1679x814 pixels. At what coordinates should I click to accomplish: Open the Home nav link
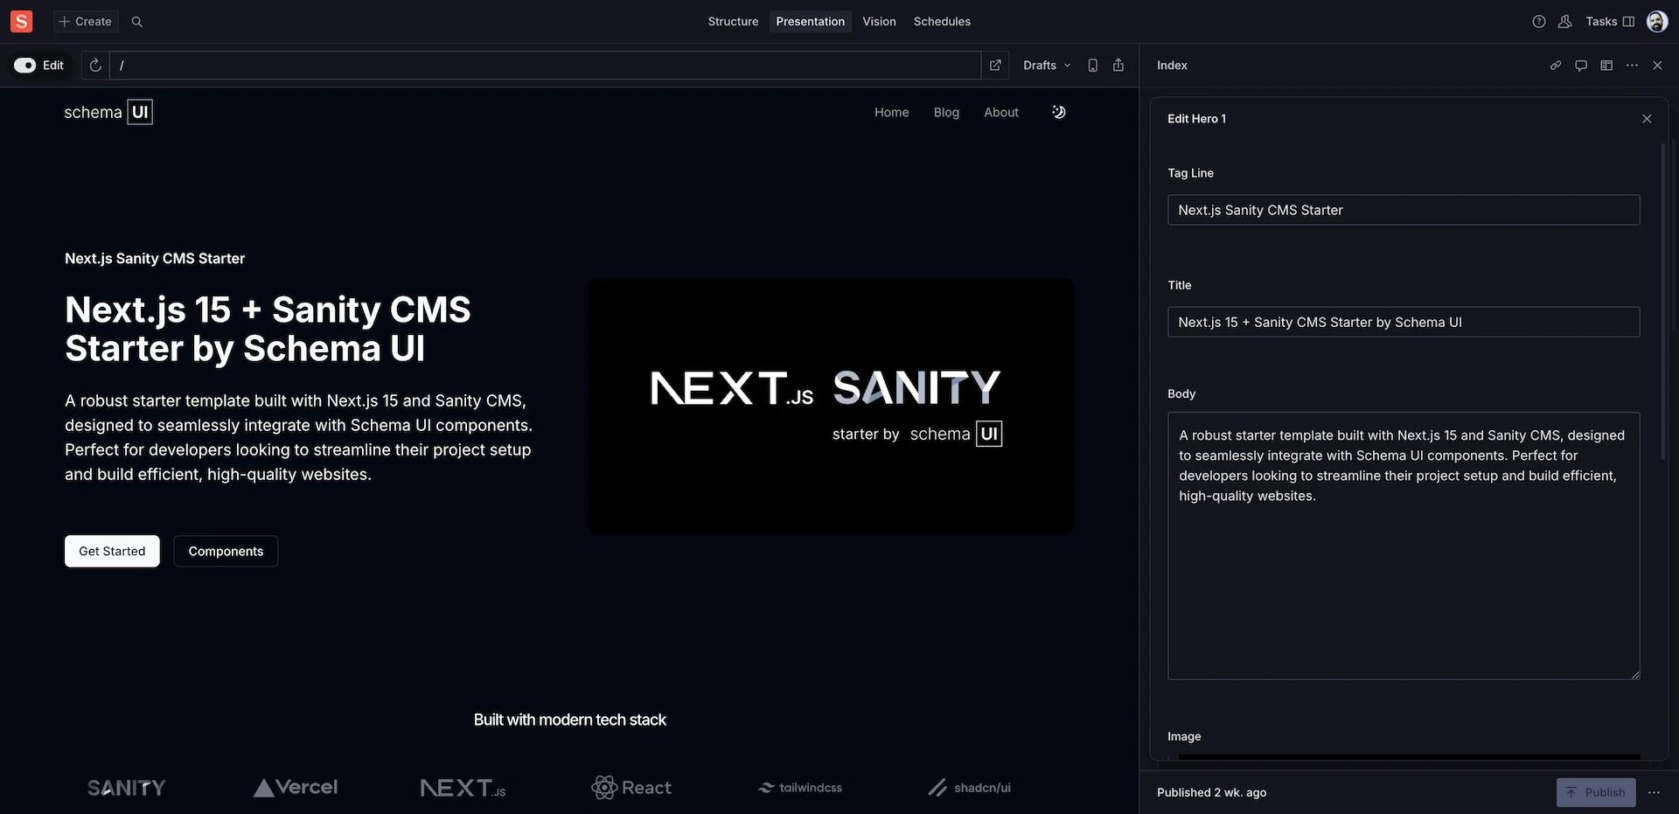click(x=891, y=112)
